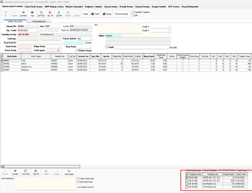Open the Bölge Kodu dropdown
The height and width of the screenshot is (193, 252).
tap(61, 46)
